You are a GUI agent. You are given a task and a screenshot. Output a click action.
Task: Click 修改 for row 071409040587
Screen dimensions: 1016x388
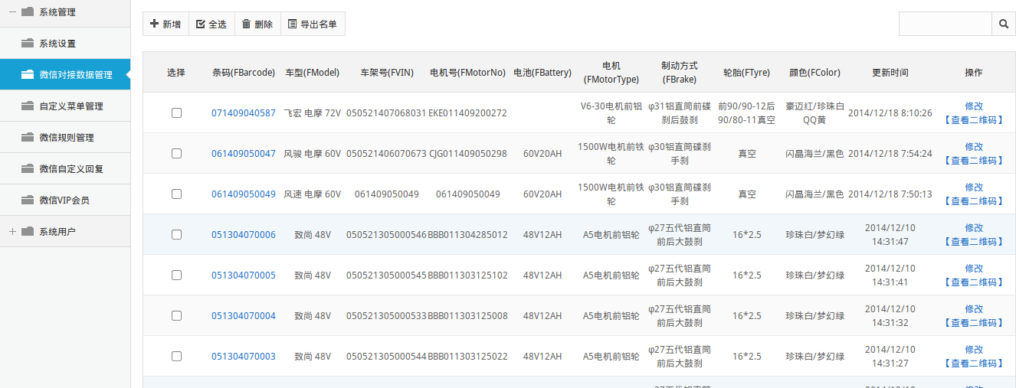pos(974,106)
